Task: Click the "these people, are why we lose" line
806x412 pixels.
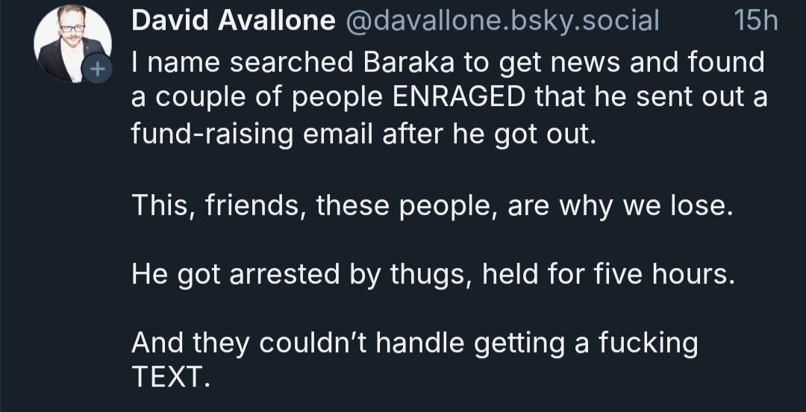Action: (524, 205)
